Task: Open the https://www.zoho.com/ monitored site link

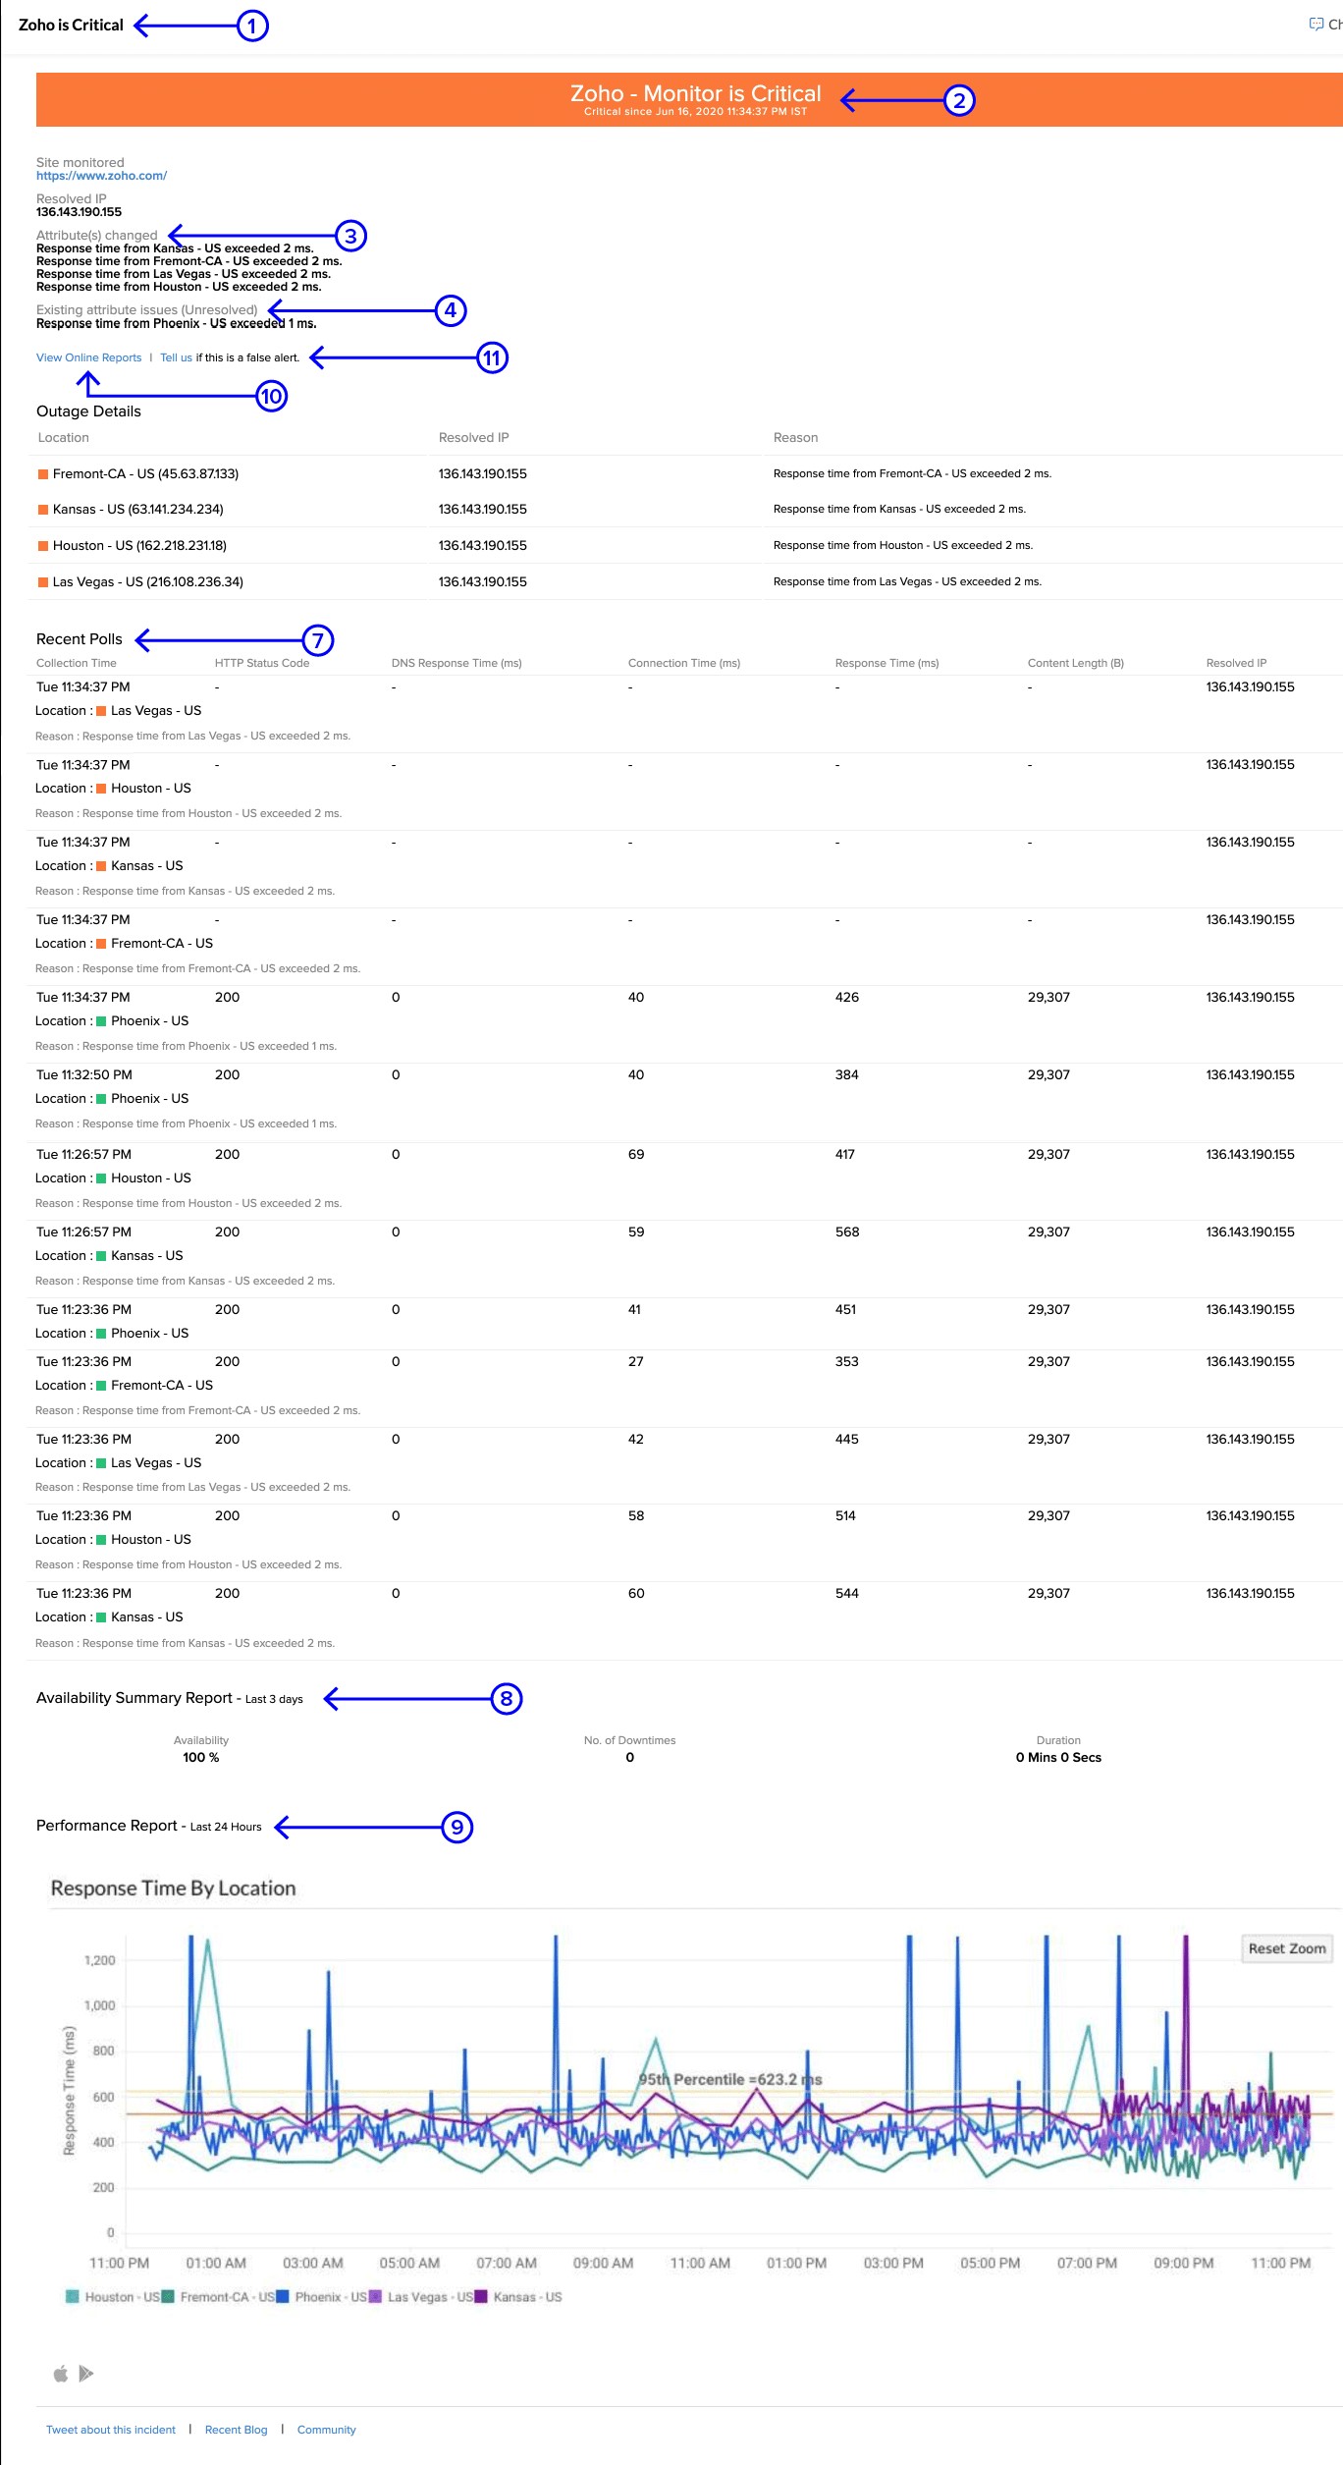Action: (x=101, y=176)
